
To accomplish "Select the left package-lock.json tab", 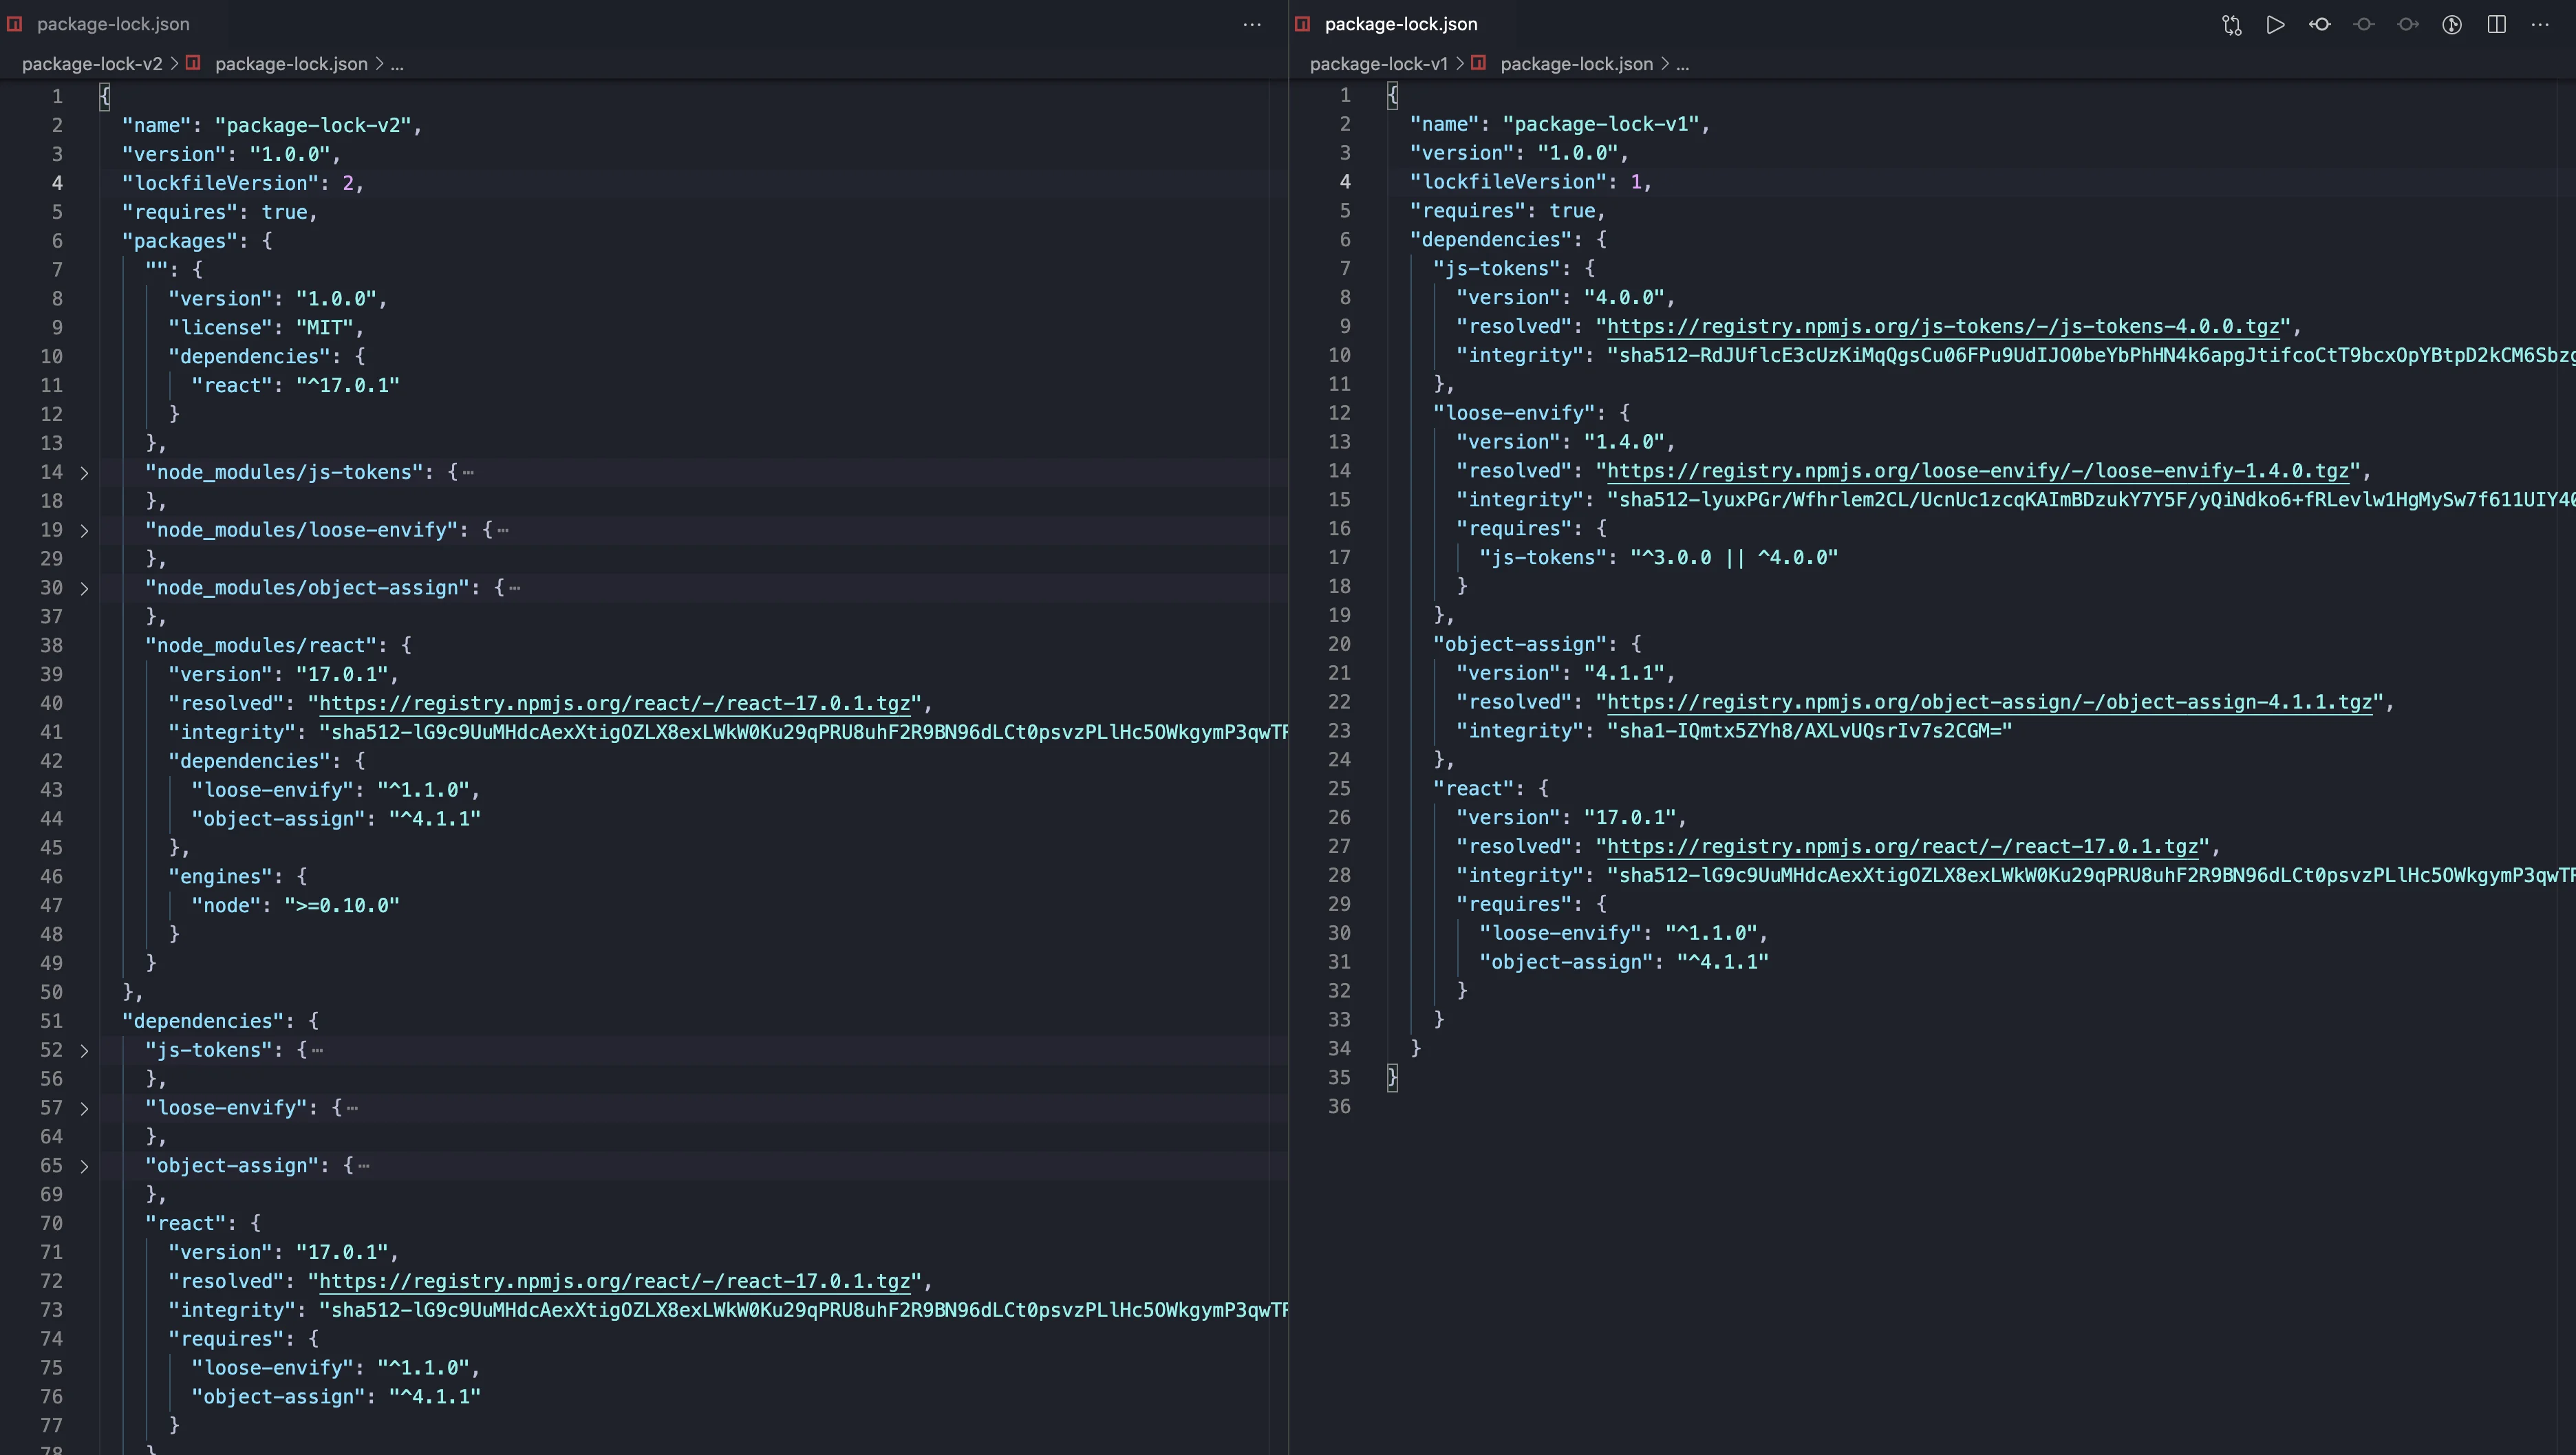I will [x=113, y=24].
